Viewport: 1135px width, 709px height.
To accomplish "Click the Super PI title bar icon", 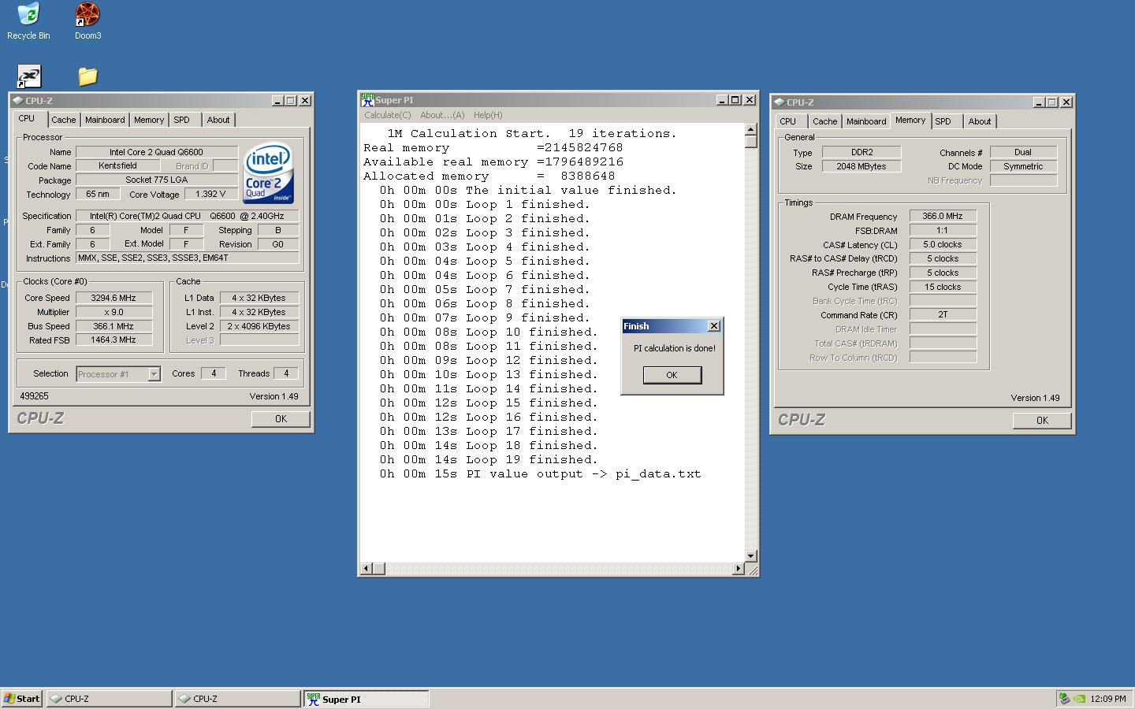I will pos(367,100).
